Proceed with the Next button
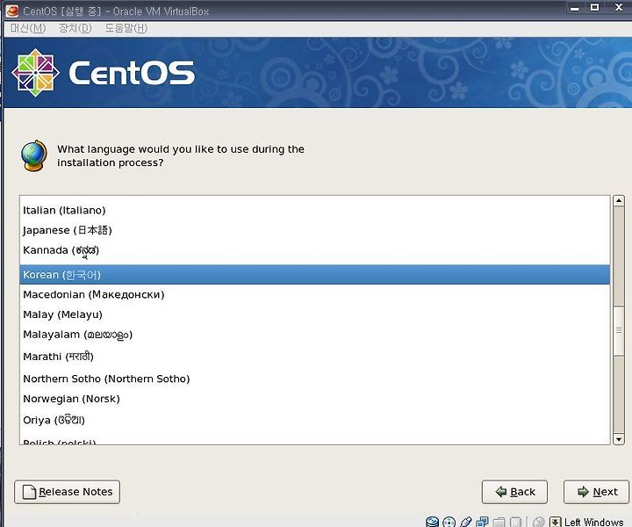The image size is (632, 527). 597,492
